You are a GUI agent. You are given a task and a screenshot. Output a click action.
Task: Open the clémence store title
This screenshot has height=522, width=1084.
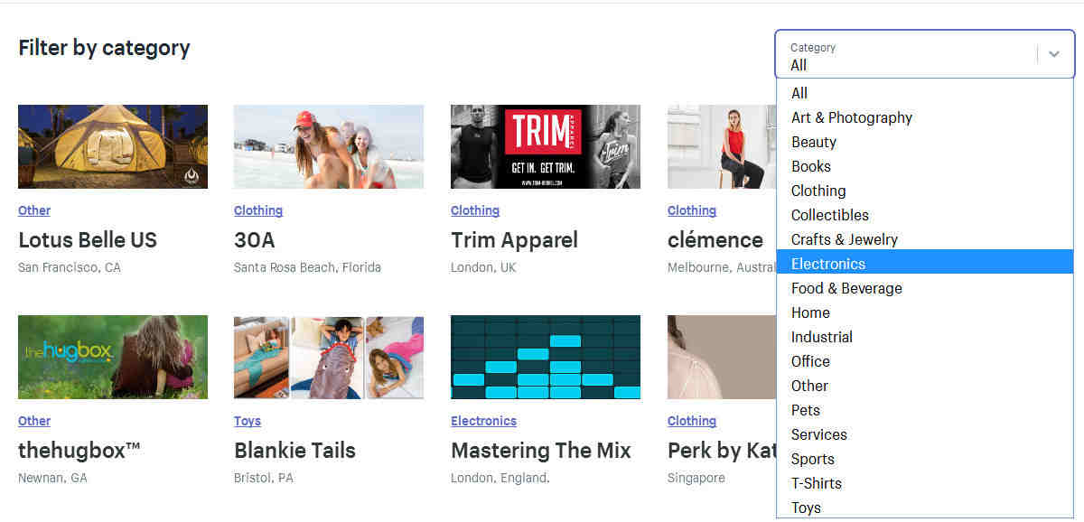pyautogui.click(x=715, y=240)
